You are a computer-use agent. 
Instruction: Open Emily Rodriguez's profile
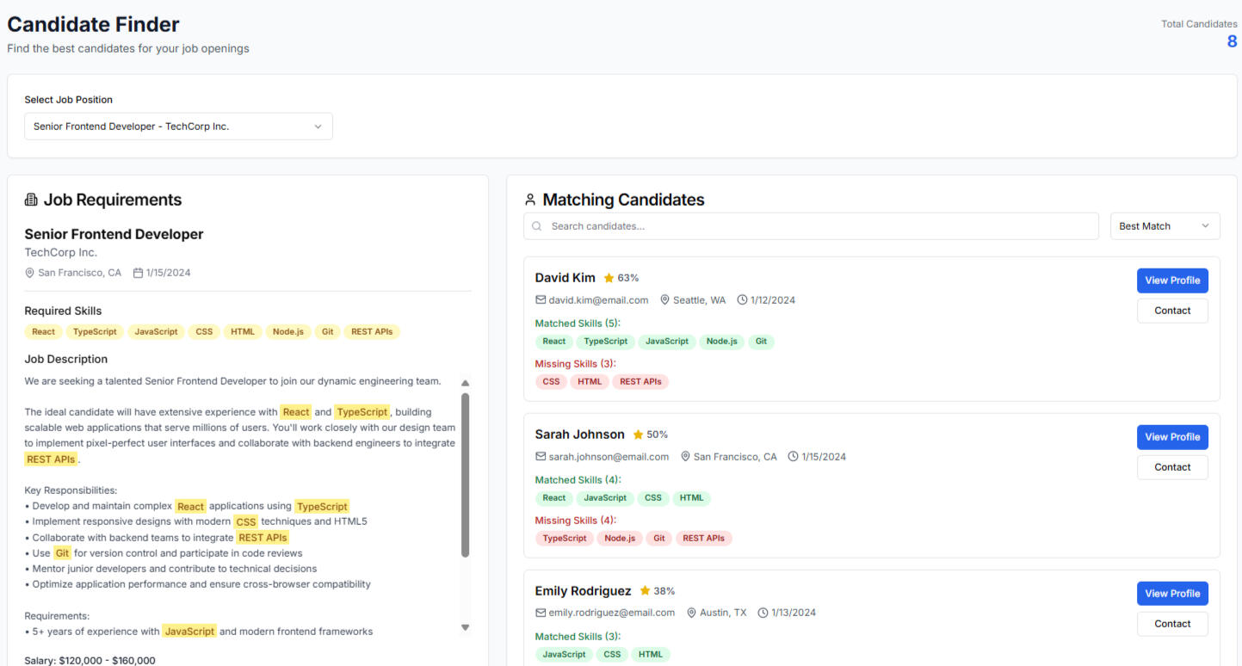[1171, 594]
